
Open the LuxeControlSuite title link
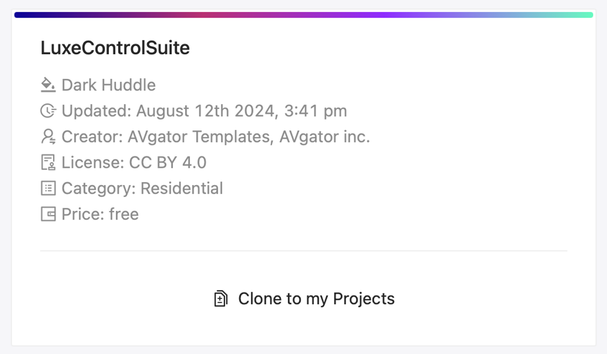tap(115, 47)
